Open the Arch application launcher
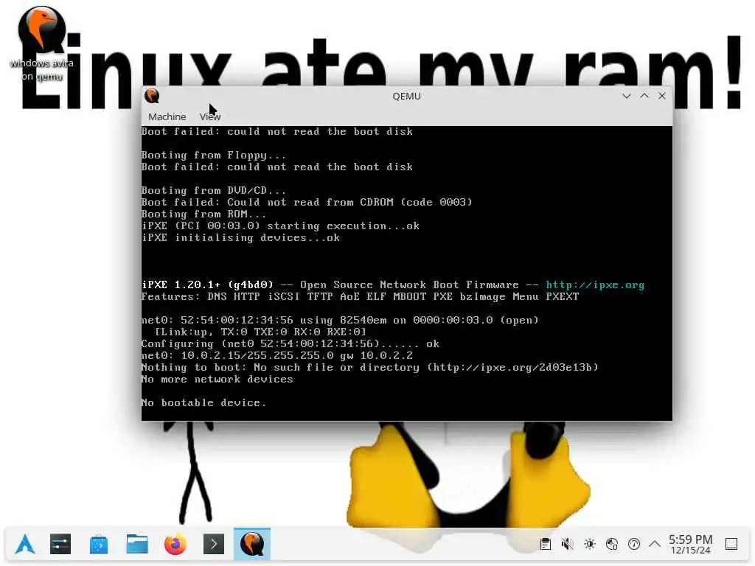755x566 pixels. point(25,545)
